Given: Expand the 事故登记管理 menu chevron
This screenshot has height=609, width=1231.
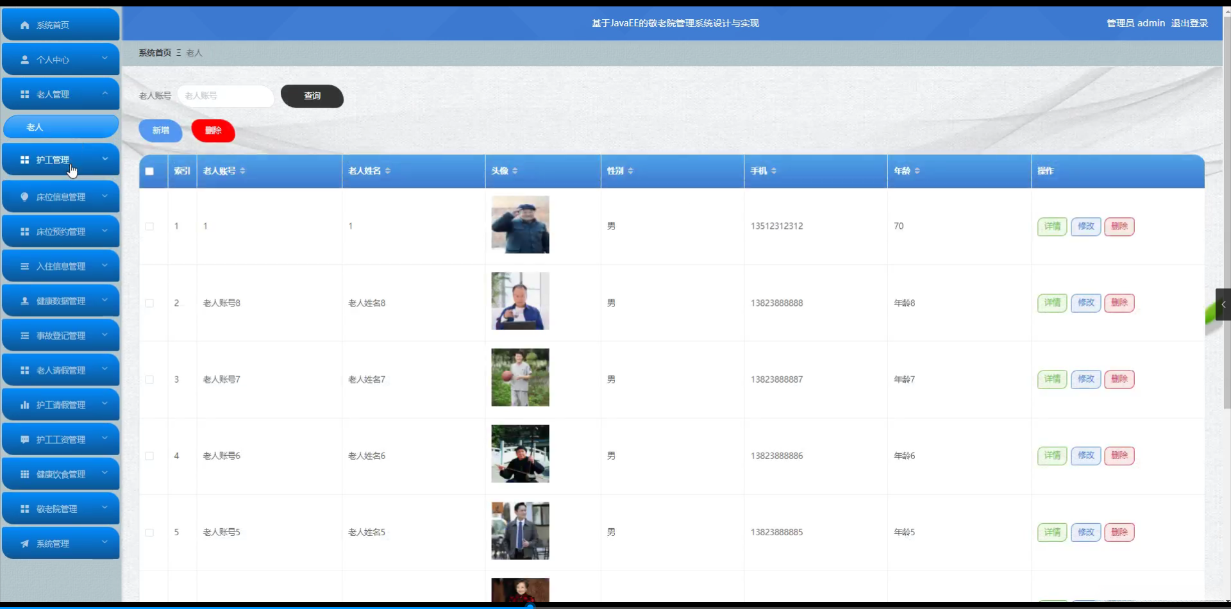Looking at the screenshot, I should tap(105, 334).
